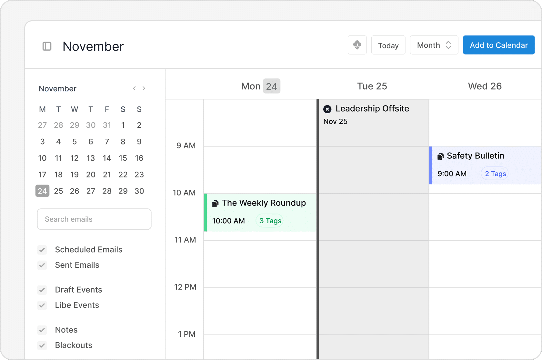Click the cloud download icon button
Image resolution: width=542 pixels, height=360 pixels.
pos(357,45)
